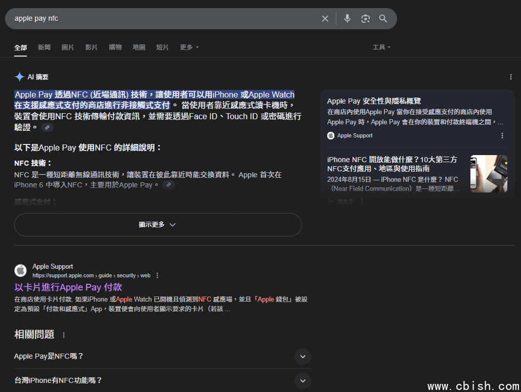
Task: Expand question Apple Pay是NFC嗎？
Action: click(x=162, y=357)
